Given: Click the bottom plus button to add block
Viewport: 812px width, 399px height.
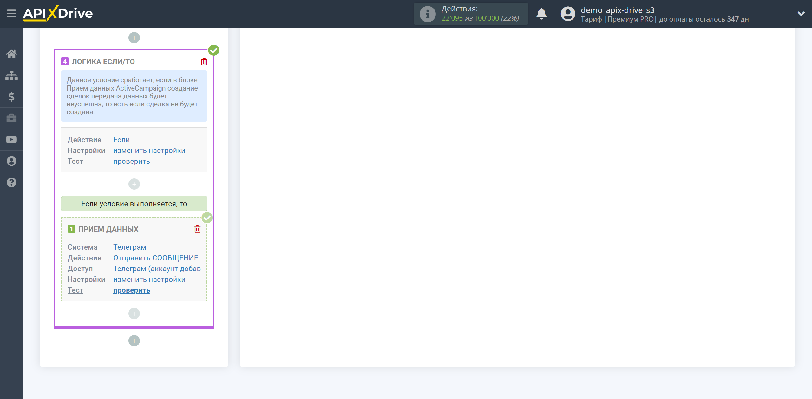Looking at the screenshot, I should click(134, 341).
